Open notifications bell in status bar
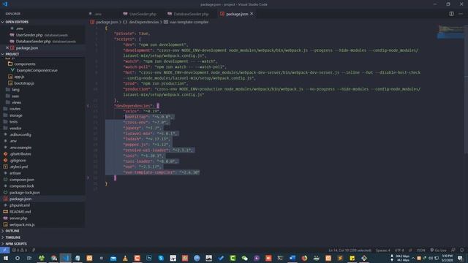Image resolution: width=468 pixels, height=263 pixels. 461,250
